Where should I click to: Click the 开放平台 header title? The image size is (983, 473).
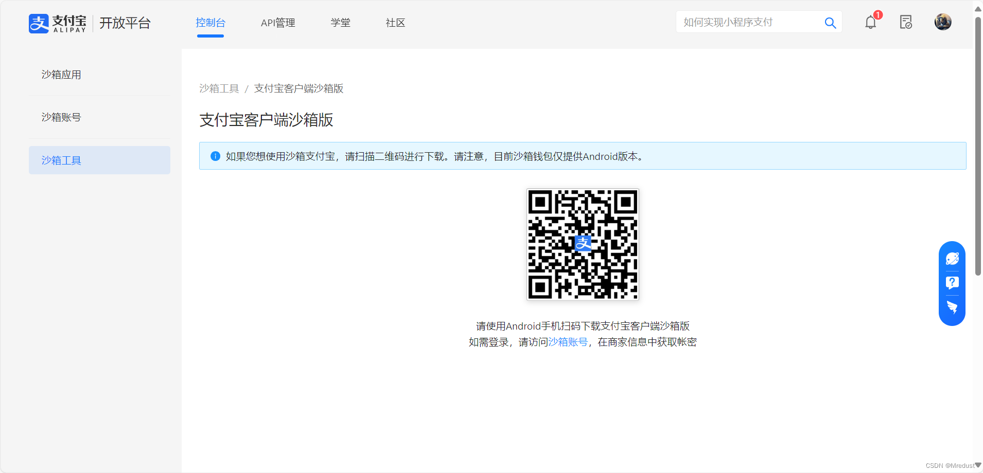tap(125, 23)
